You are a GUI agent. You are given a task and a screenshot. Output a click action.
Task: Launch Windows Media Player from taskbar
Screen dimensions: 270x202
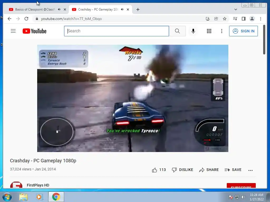[x=39, y=197]
